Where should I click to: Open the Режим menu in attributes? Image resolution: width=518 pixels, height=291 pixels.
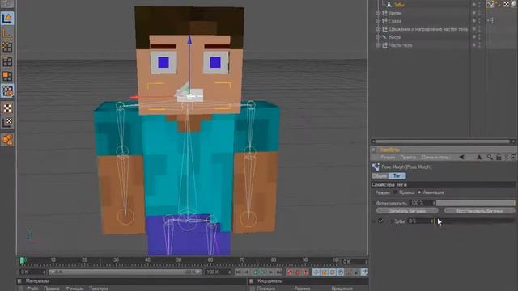(388, 158)
